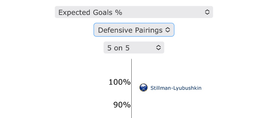Viewport: 267px width, 118px height.
Task: Click the empty middle of Expected Goals % box
Action: pos(163,12)
